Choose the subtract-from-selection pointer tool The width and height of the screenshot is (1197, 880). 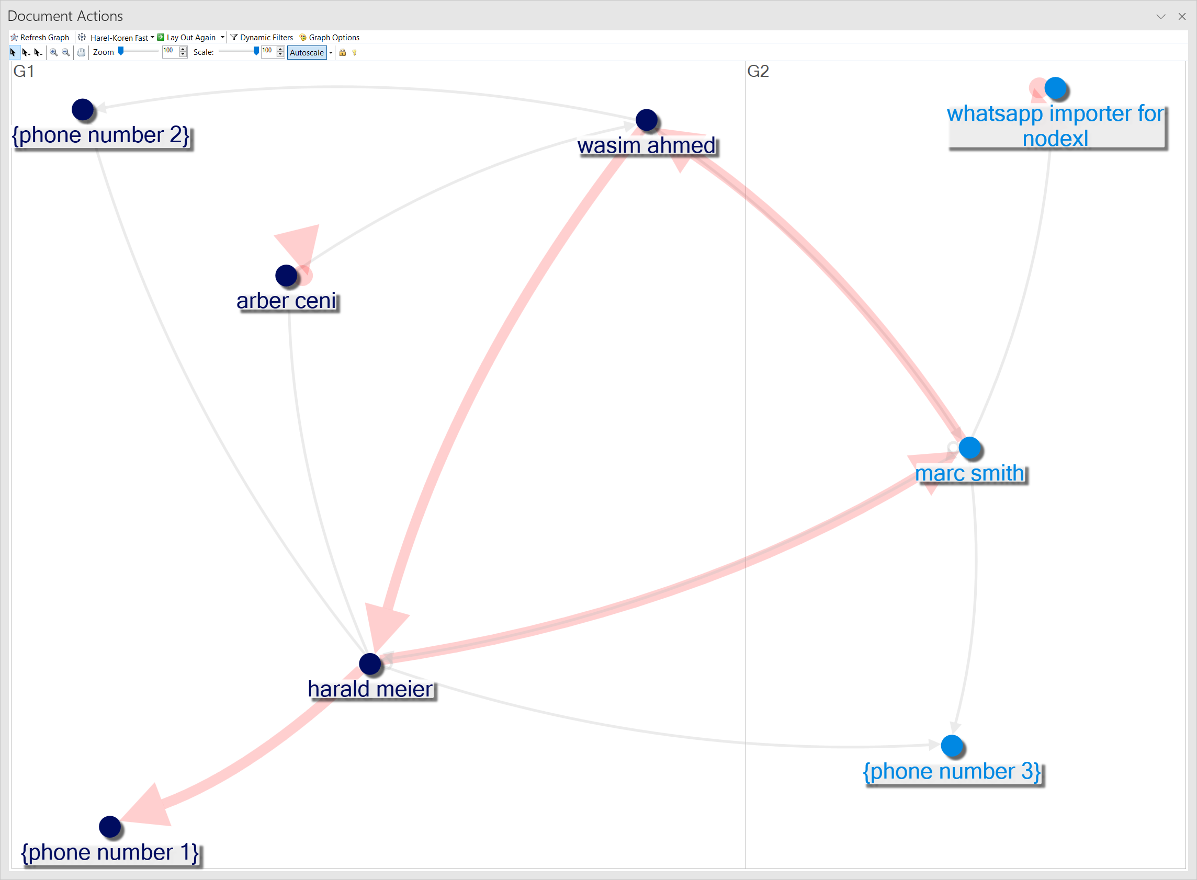click(x=37, y=52)
